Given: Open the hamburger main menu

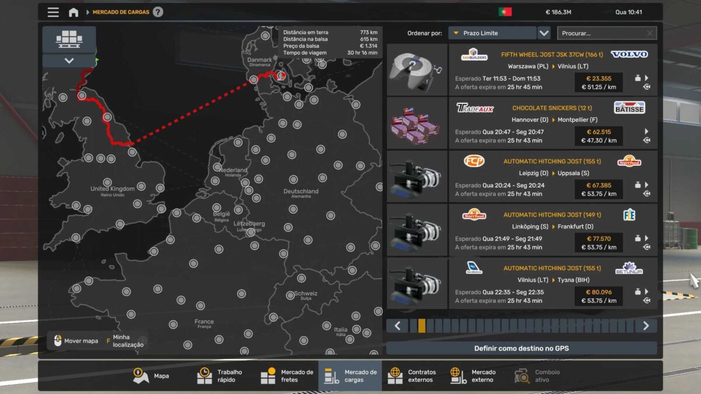Looking at the screenshot, I should 53,12.
